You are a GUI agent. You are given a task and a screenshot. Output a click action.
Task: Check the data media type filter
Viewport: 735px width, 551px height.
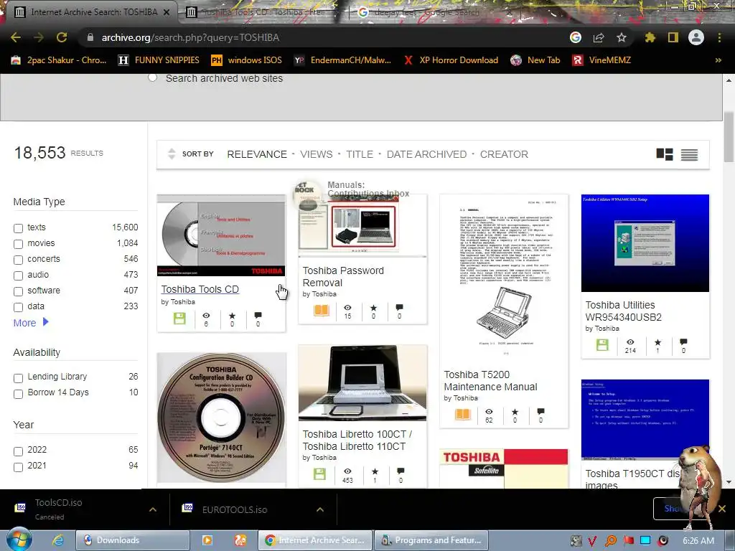tap(18, 307)
